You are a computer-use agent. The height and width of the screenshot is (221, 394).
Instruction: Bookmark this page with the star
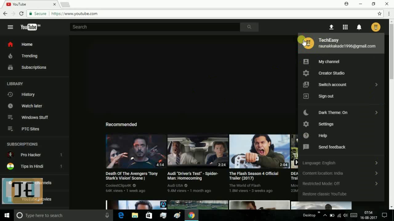[x=380, y=14]
